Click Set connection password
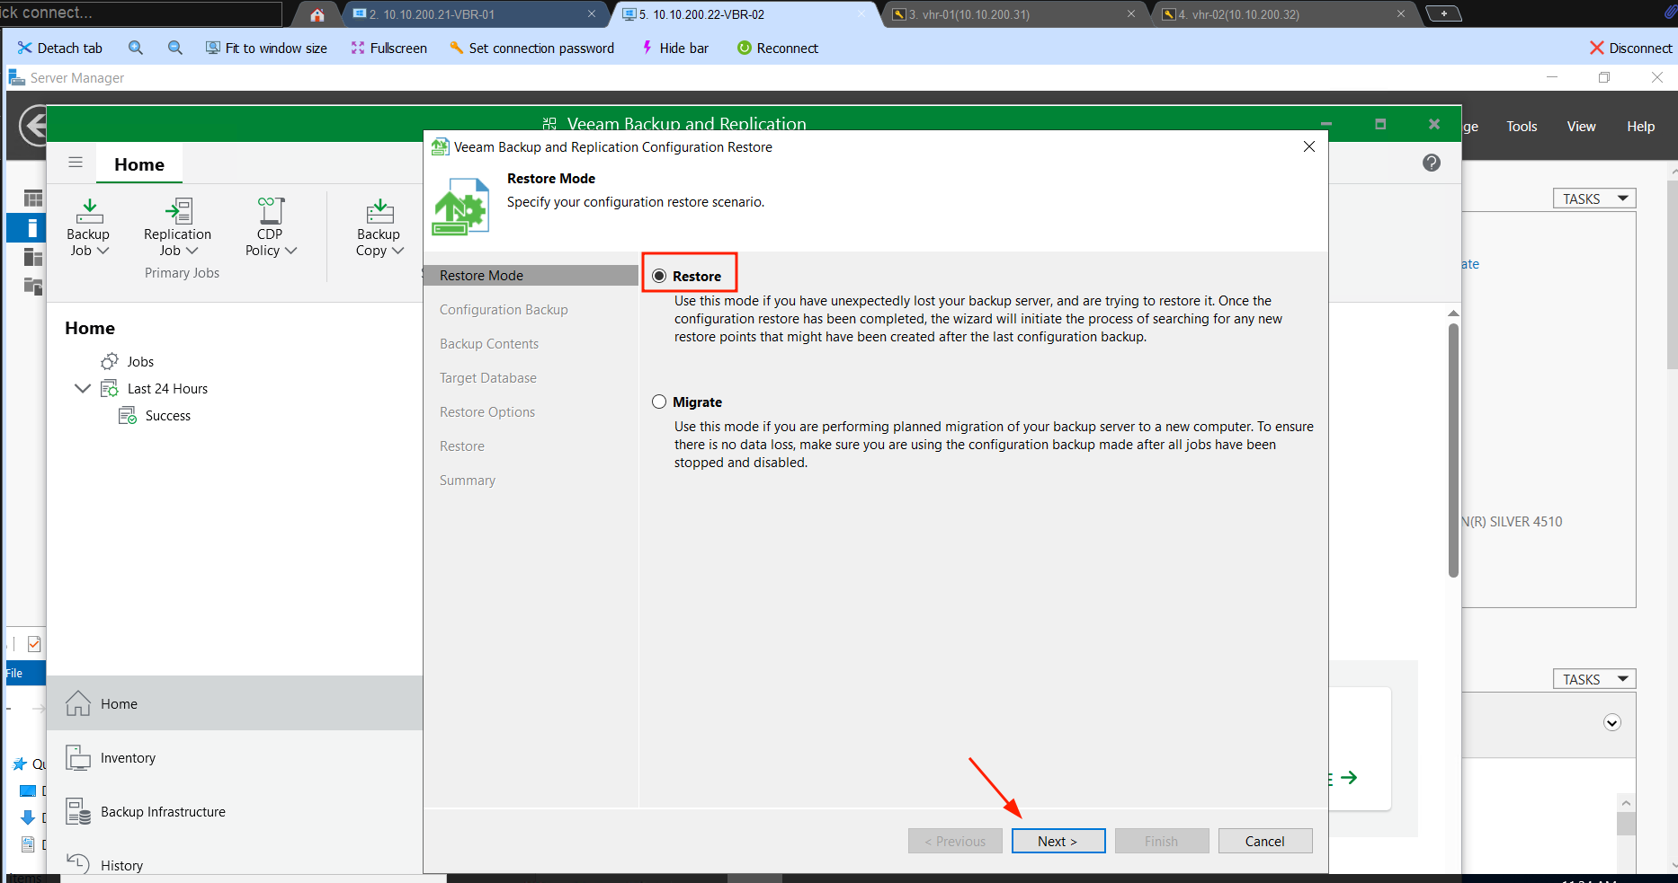The height and width of the screenshot is (883, 1678). [532, 48]
